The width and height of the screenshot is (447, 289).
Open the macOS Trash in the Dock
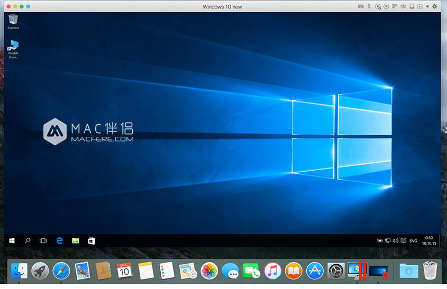430,271
